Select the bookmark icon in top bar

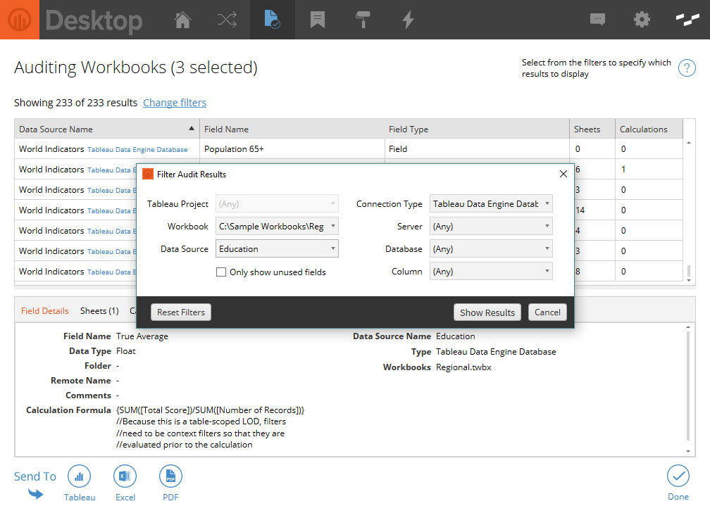coord(318,20)
